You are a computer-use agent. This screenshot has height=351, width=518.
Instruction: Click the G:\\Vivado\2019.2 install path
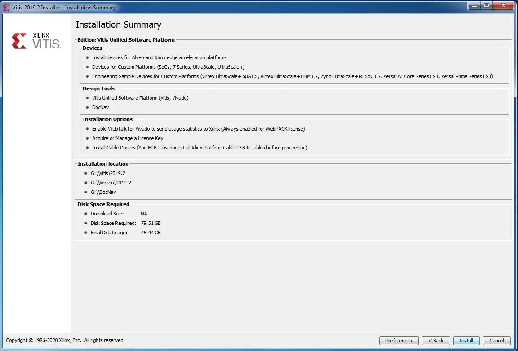click(x=111, y=183)
